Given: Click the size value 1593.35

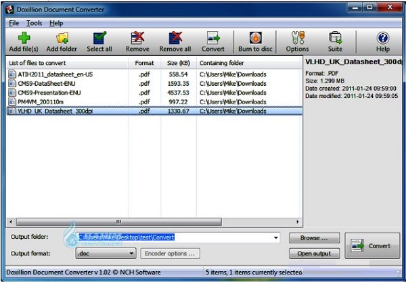Looking at the screenshot, I should (178, 83).
